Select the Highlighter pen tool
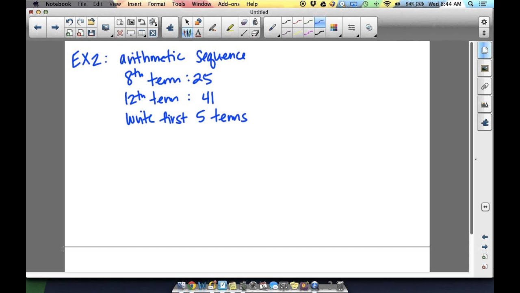520x293 pixels. [230, 27]
